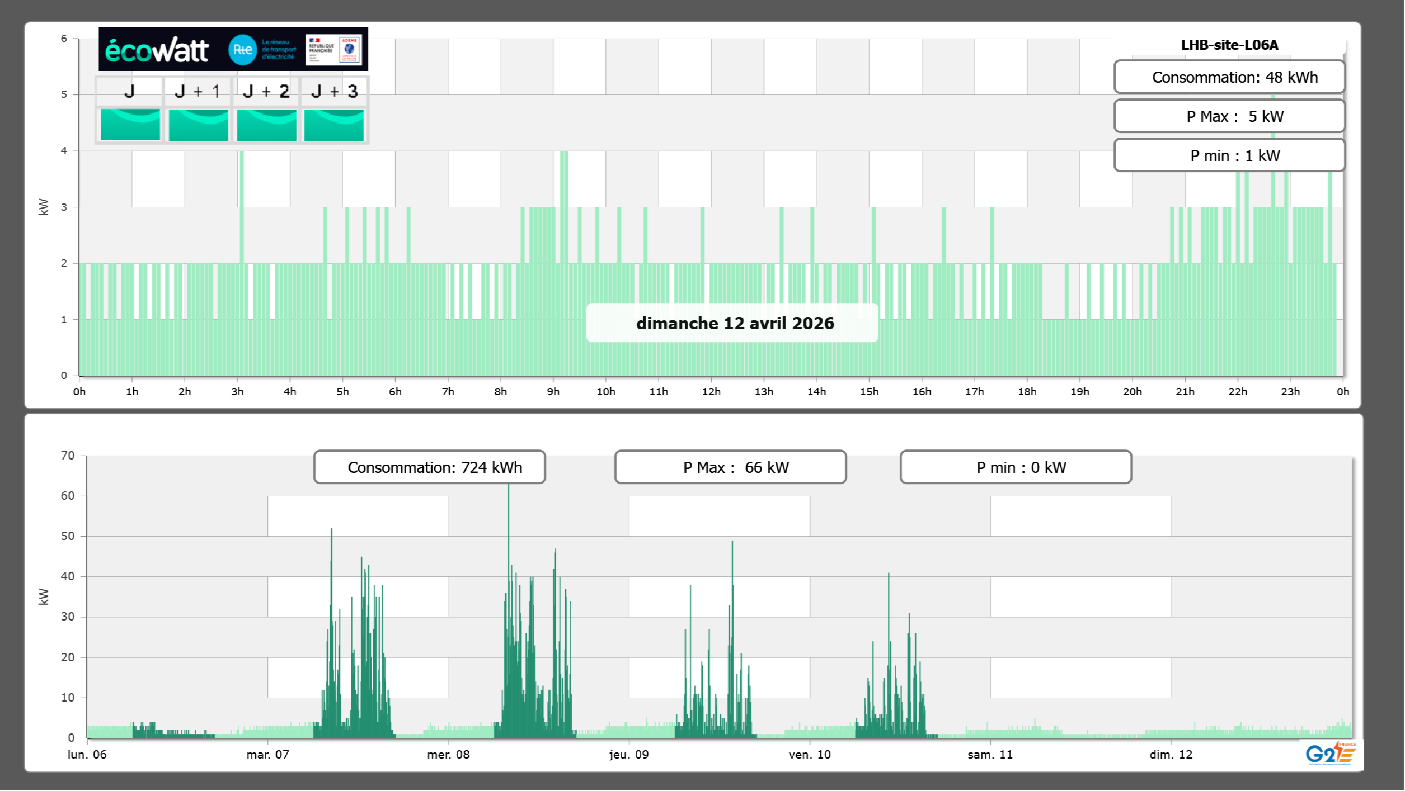
Task: Click the écowatt logo
Action: click(157, 50)
